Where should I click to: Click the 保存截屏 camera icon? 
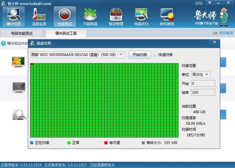[x=215, y=33]
